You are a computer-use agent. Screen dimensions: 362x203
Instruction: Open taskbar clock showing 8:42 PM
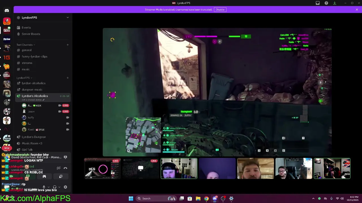[x=352, y=198]
